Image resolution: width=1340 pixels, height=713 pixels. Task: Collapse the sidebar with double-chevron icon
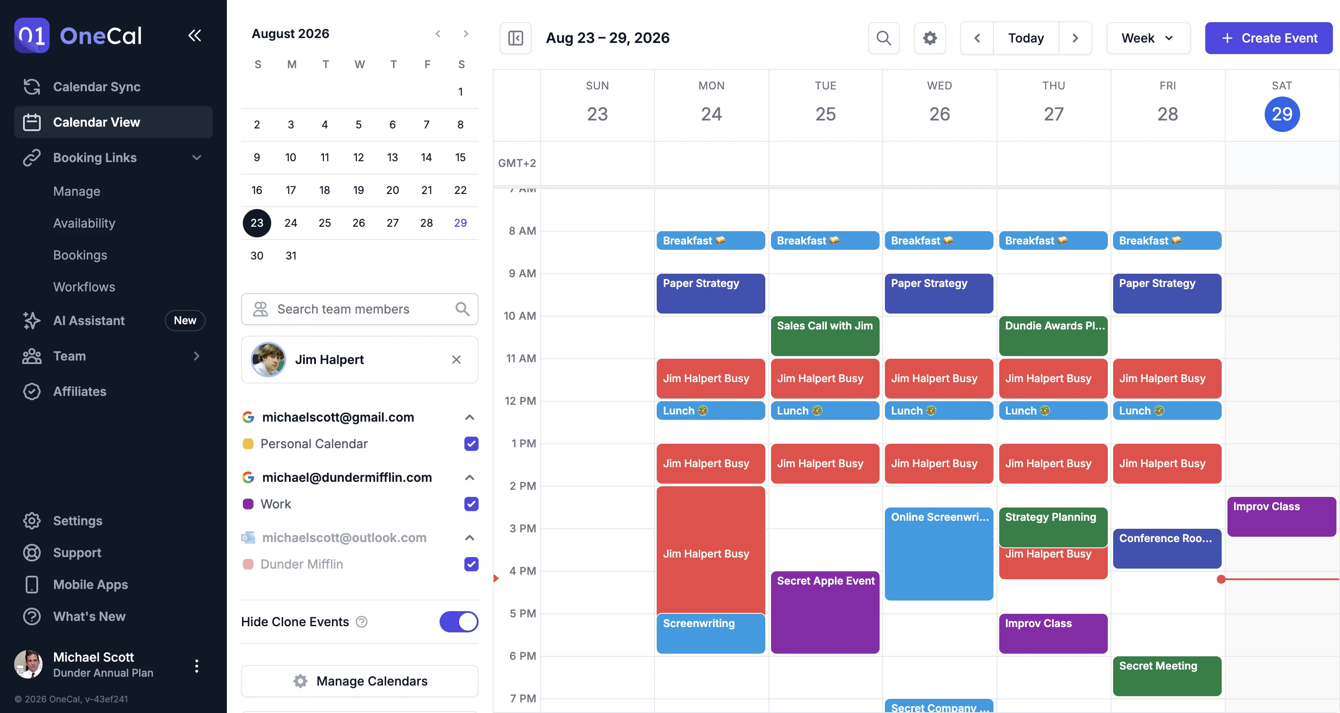195,35
